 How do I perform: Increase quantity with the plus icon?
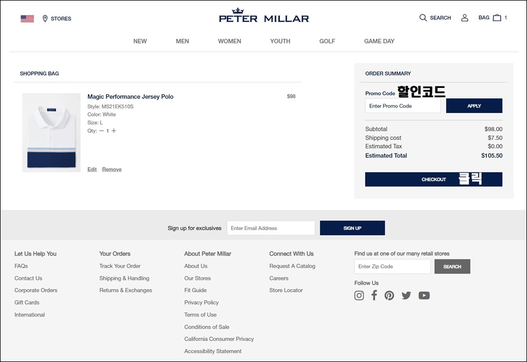point(114,131)
